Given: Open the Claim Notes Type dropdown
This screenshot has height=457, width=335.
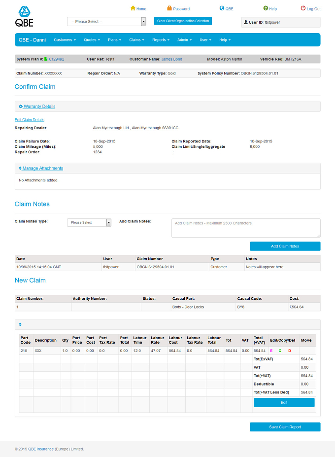Looking at the screenshot, I should click(x=89, y=222).
